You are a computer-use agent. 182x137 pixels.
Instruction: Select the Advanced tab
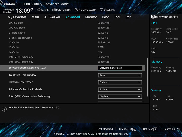[73, 17]
